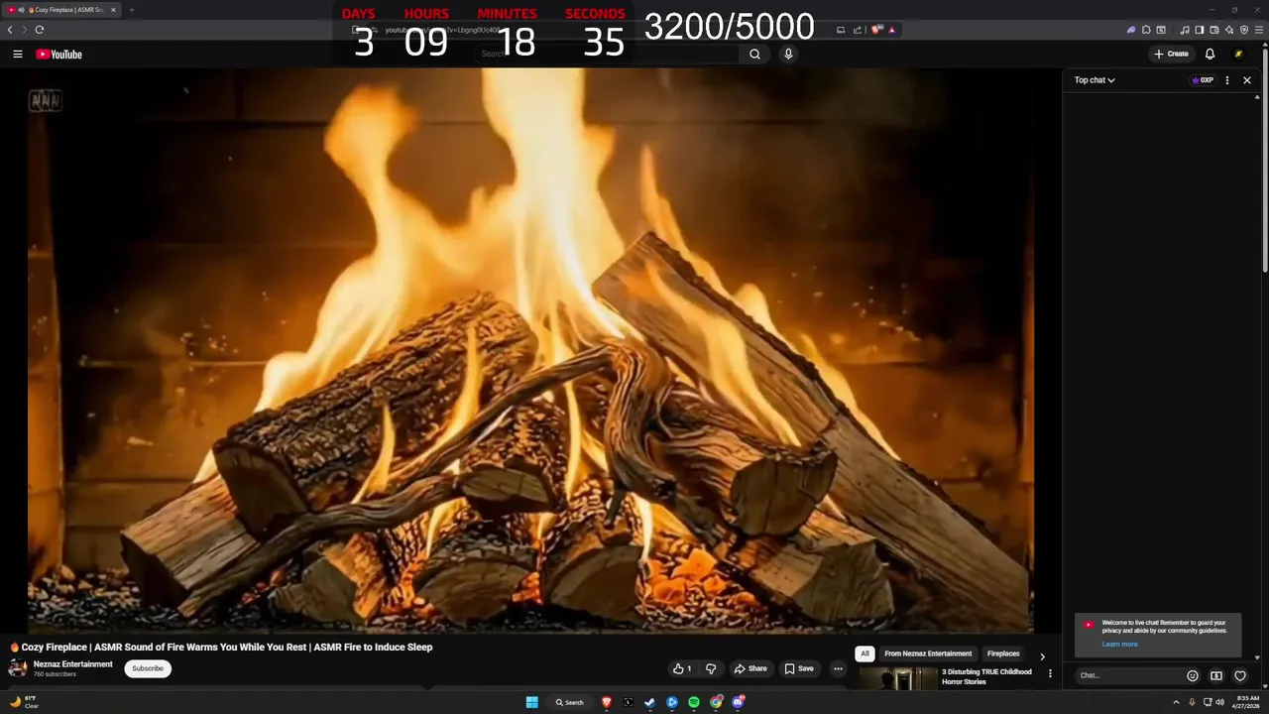Open Neznaz Entertainment channel name link
Screen dimensions: 1269x714
tap(73, 663)
